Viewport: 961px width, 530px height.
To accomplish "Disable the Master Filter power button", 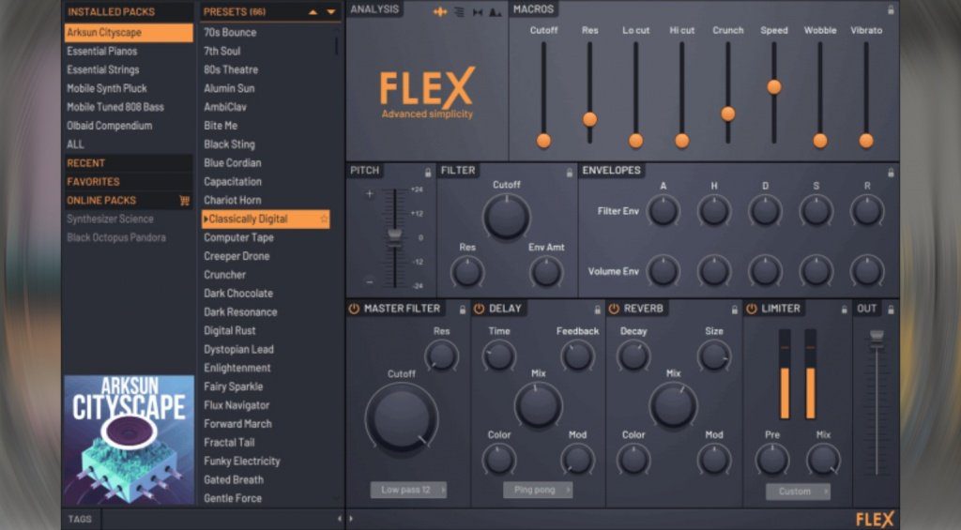I will pyautogui.click(x=354, y=309).
